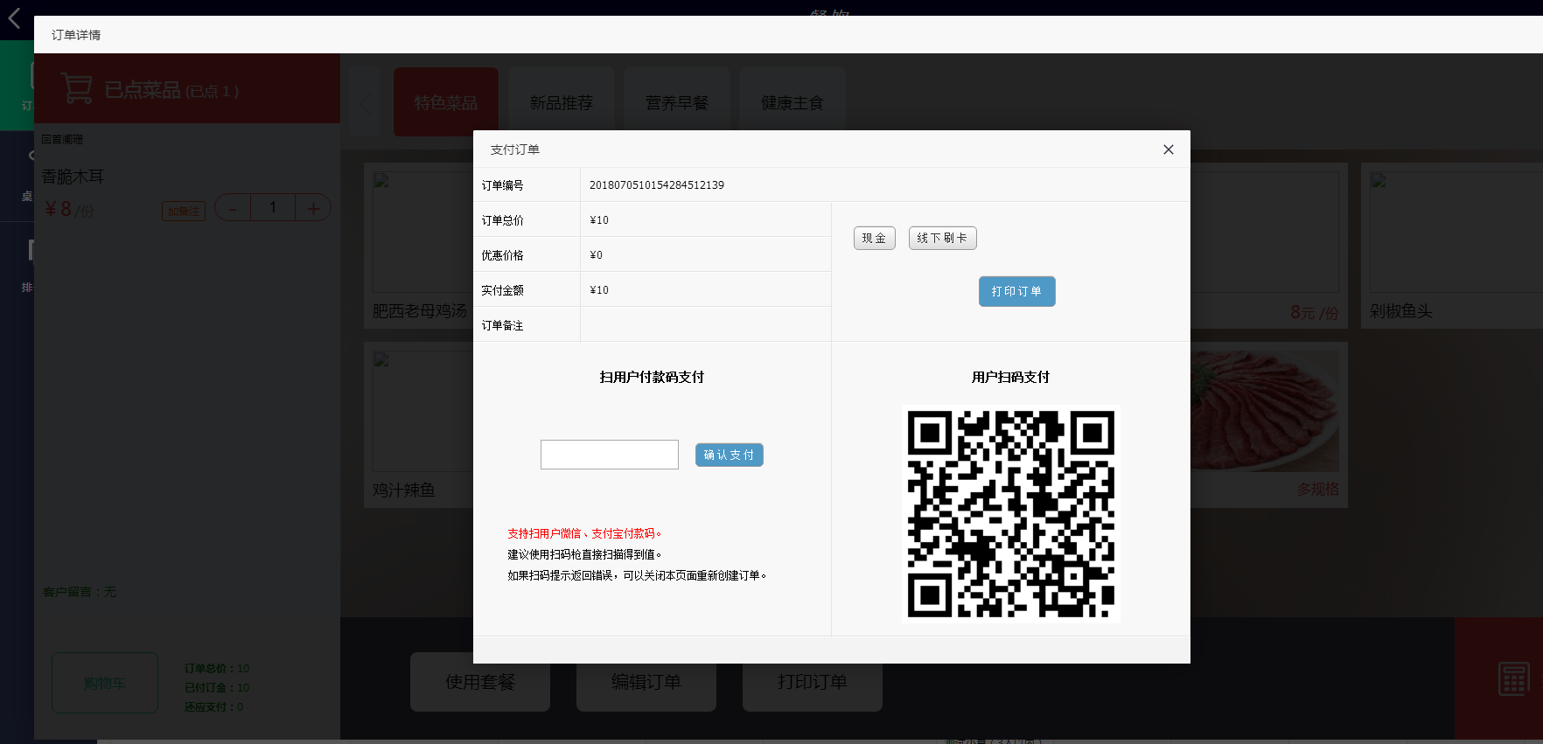Click the 订单备注 value cell
Screen dimensions: 1543x744
[x=705, y=324]
